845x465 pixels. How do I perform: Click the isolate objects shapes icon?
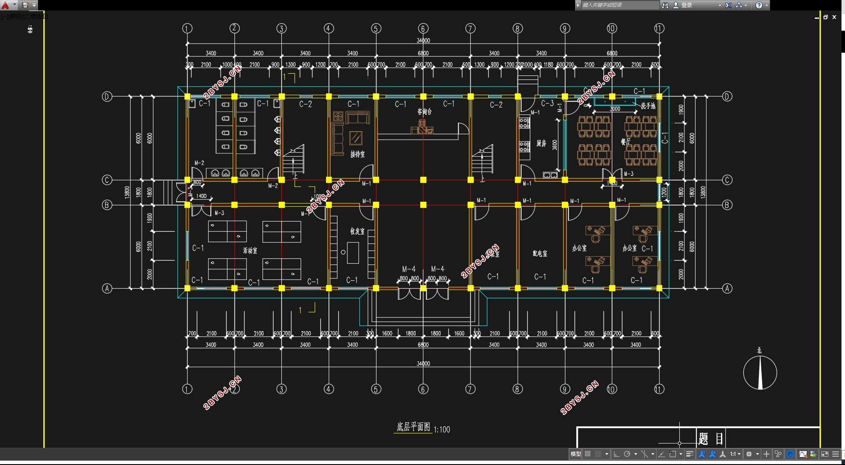pos(778,454)
